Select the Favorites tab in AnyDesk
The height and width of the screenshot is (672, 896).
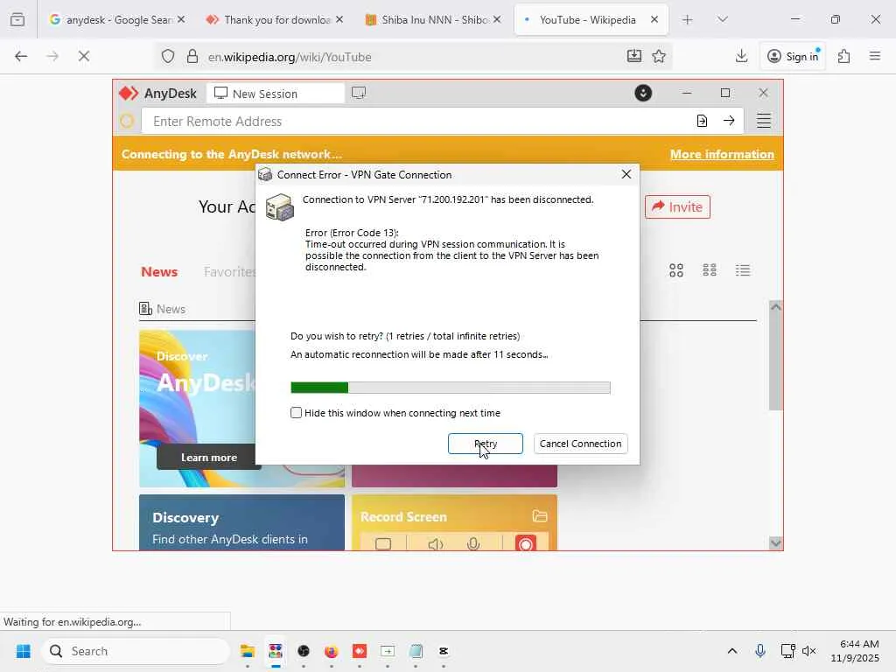click(x=230, y=272)
